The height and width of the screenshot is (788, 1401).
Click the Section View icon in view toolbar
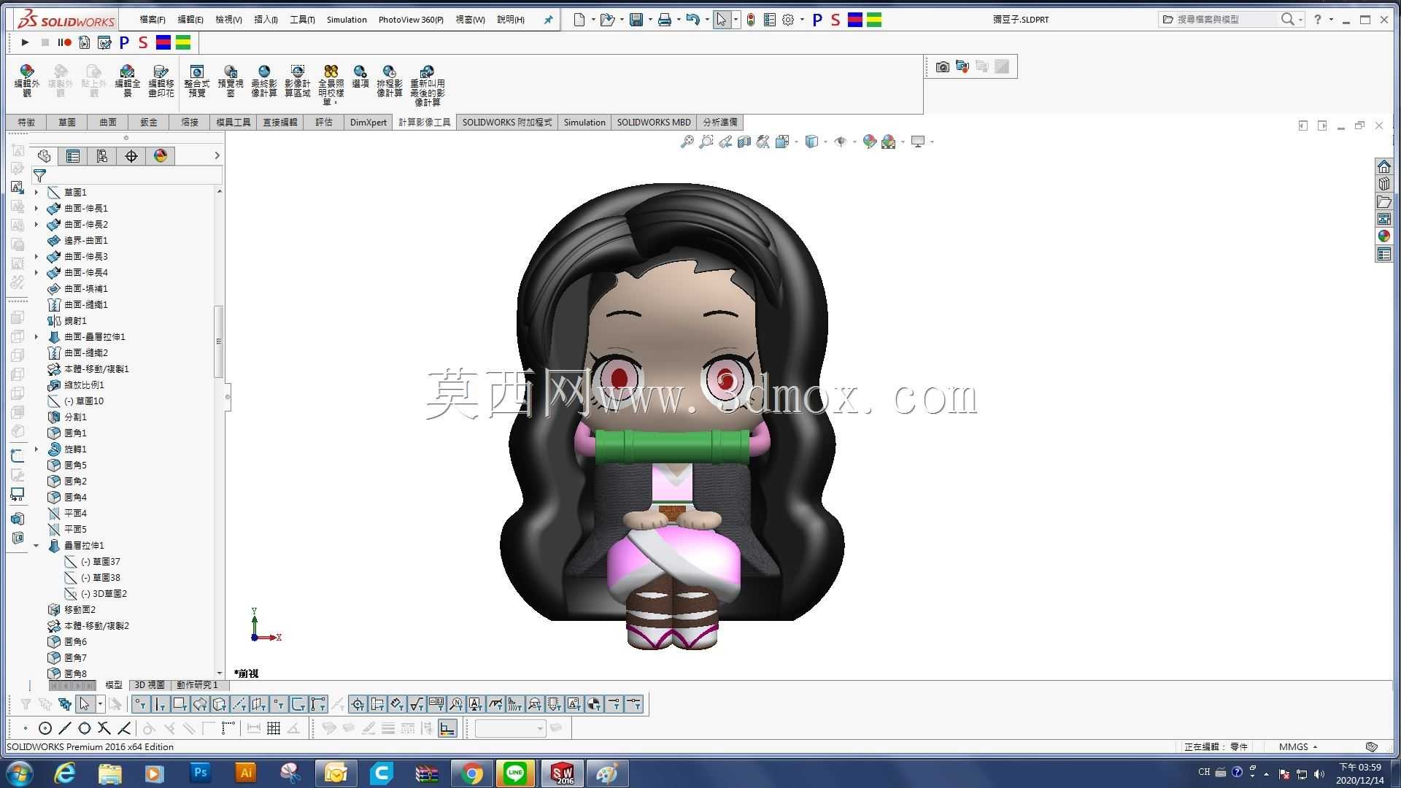(744, 142)
